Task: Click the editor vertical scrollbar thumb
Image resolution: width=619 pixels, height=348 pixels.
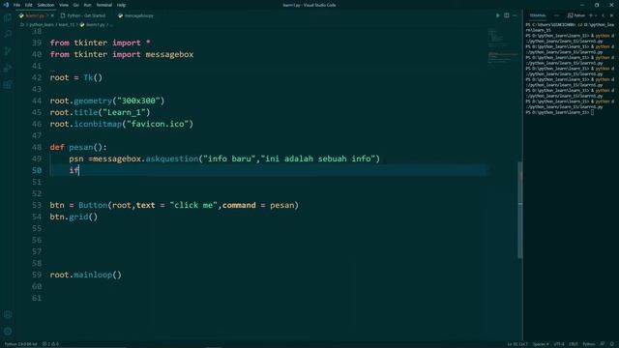Action: point(520,210)
